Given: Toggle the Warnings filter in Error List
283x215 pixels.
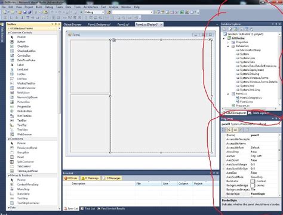Looking at the screenshot, I should click(x=90, y=178).
